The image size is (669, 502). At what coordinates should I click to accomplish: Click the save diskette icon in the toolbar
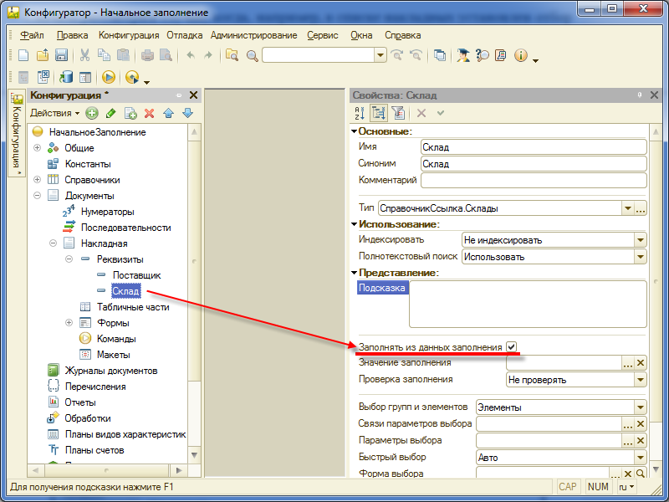[x=61, y=55]
